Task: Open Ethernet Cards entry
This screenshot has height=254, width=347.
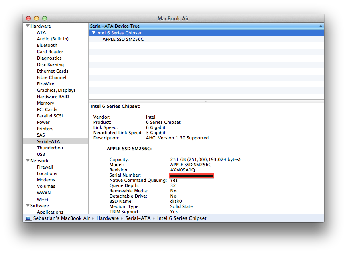Action: (x=53, y=71)
